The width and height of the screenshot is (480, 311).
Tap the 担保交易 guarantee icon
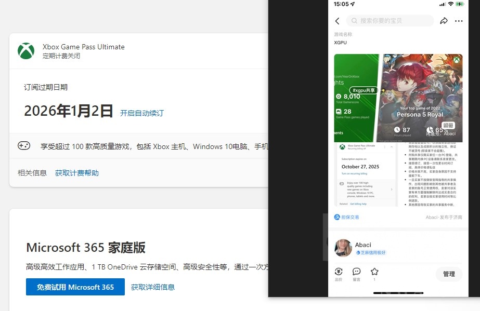(x=338, y=217)
